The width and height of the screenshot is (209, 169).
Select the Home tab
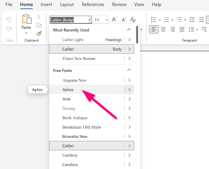click(26, 5)
